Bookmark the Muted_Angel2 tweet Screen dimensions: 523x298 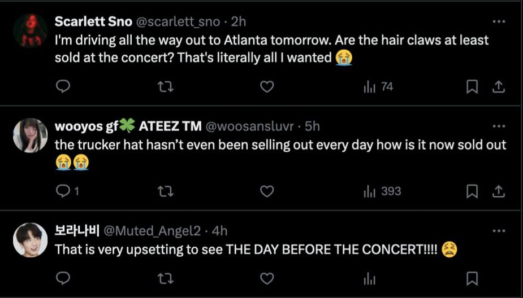click(472, 278)
